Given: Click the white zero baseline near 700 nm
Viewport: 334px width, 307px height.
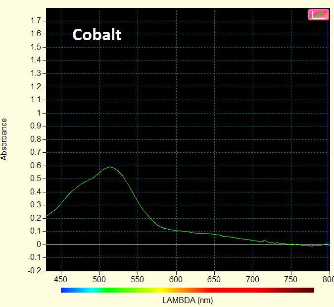Looking at the screenshot, I should pos(252,245).
